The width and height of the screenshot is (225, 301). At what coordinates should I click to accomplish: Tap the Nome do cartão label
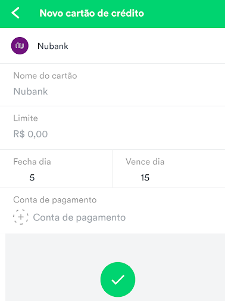pyautogui.click(x=45, y=76)
